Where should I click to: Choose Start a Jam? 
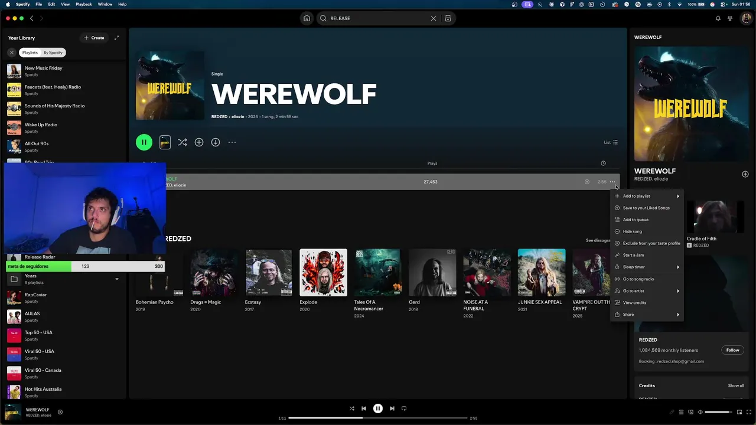[647, 255]
